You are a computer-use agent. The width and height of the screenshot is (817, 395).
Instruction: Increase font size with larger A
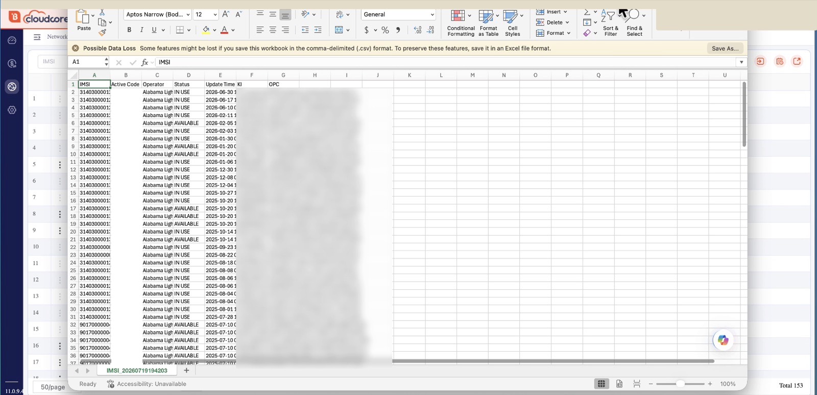226,14
